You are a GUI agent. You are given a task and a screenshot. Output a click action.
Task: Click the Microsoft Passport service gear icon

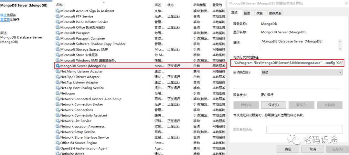(x=58, y=33)
